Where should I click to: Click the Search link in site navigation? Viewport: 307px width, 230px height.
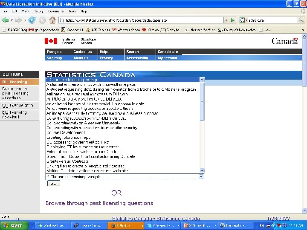tap(132, 52)
